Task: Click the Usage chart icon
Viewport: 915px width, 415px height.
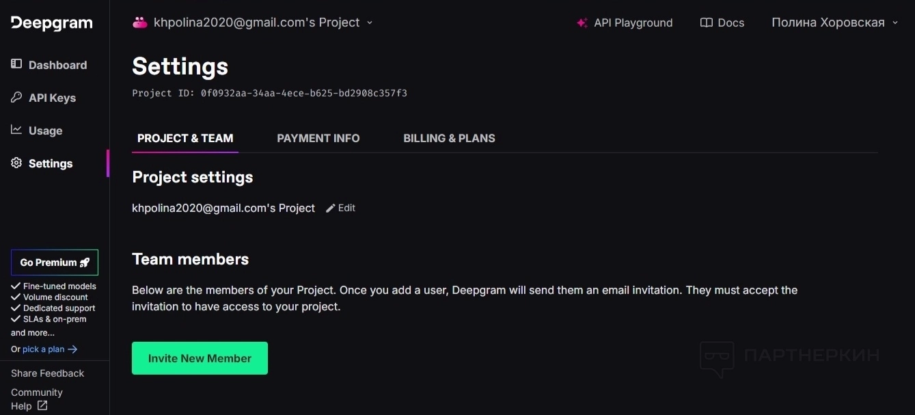Action: click(16, 130)
